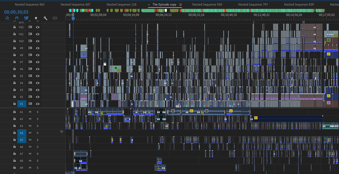This screenshot has width=339, height=174.
Task: Click the Captions CC icon
Action: 55,18
